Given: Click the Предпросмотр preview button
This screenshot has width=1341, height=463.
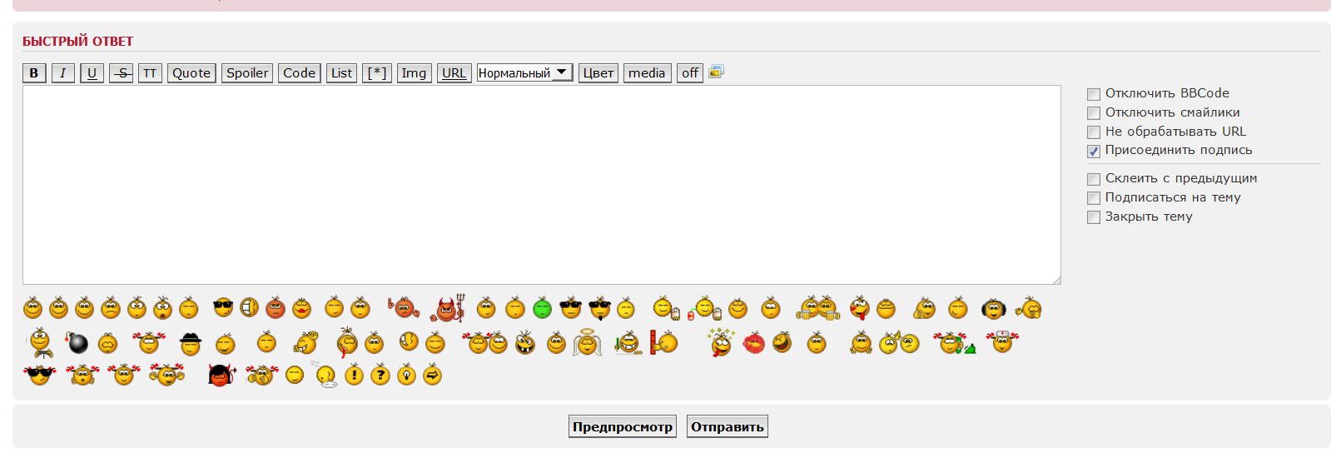Looking at the screenshot, I should coord(622,426).
